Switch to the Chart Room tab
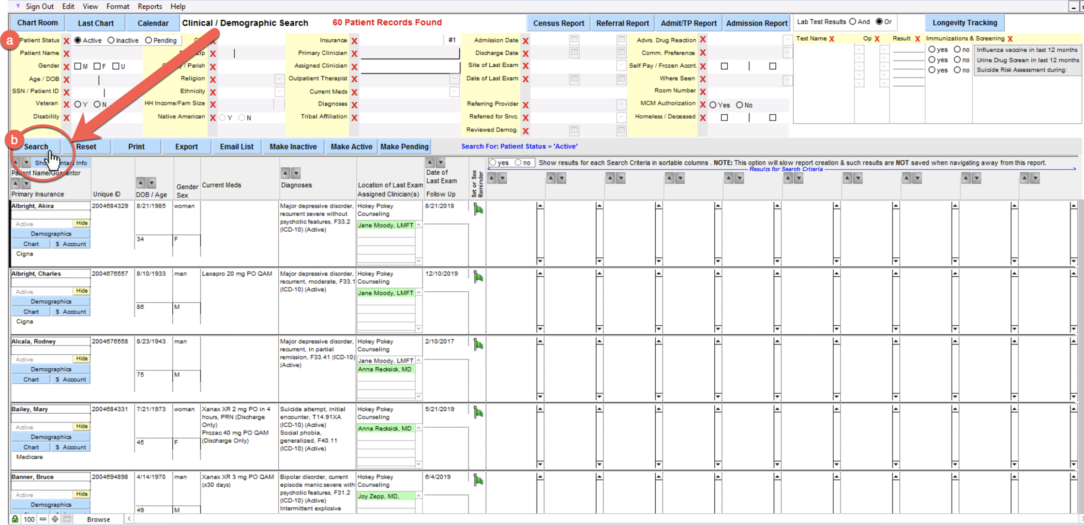Image resolution: width=1084 pixels, height=525 pixels. [37, 22]
